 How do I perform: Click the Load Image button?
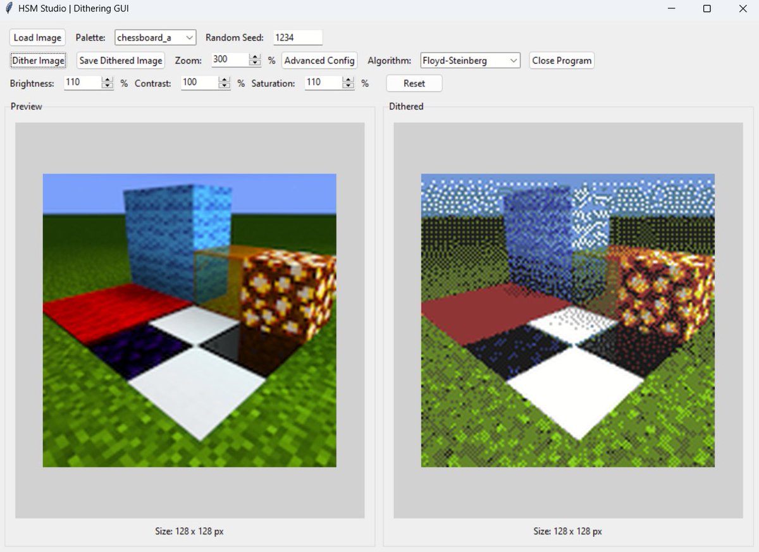tap(37, 37)
